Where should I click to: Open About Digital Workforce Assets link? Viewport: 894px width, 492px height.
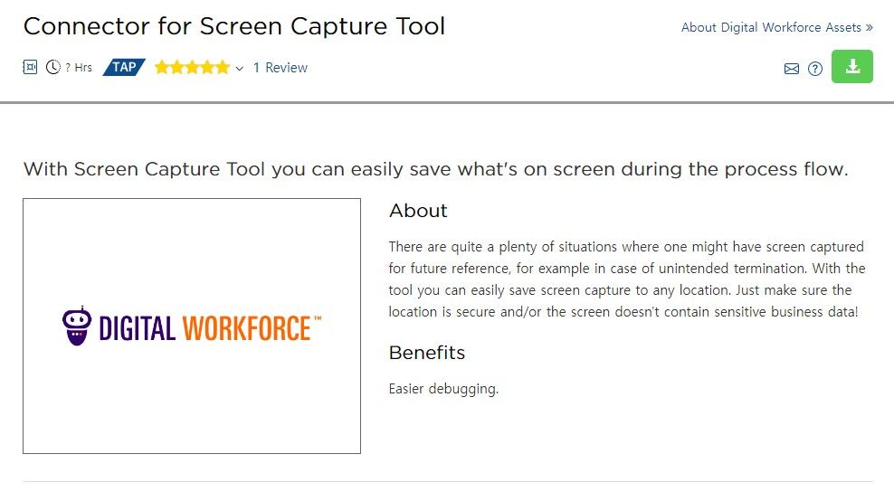tap(771, 27)
